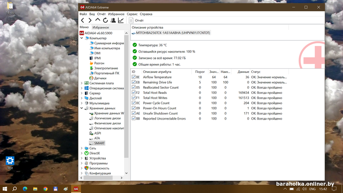Uncheck the BE Airflow Temperature checkbox
The height and width of the screenshot is (193, 343).
coord(134,77)
